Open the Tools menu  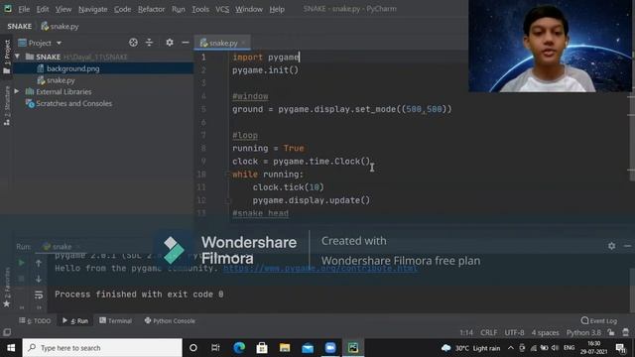[200, 9]
